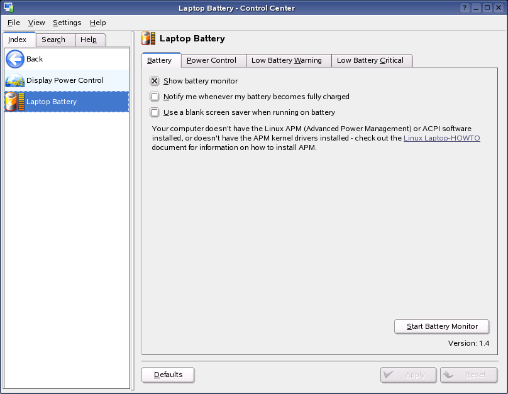The image size is (508, 394).
Task: Open the Linux Laptop-HOWTO link
Action: click(441, 138)
